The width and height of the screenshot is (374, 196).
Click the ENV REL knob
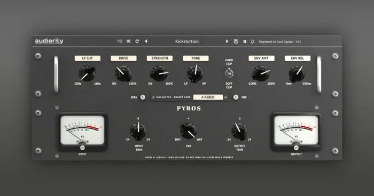(x=297, y=73)
